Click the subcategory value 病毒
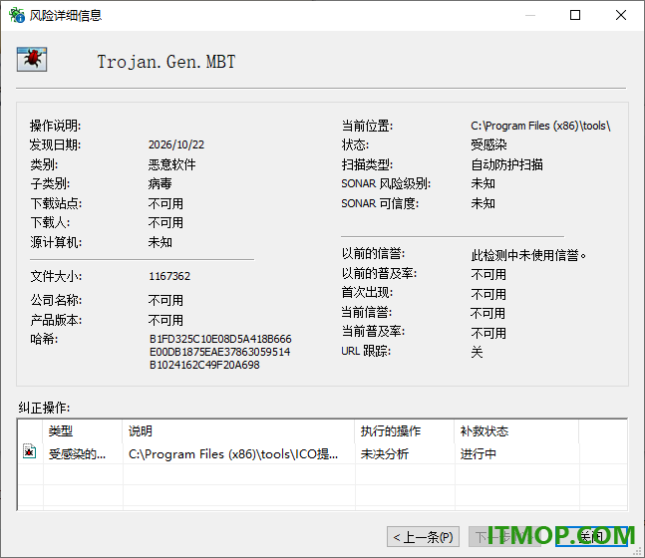The image size is (645, 558). point(160,183)
